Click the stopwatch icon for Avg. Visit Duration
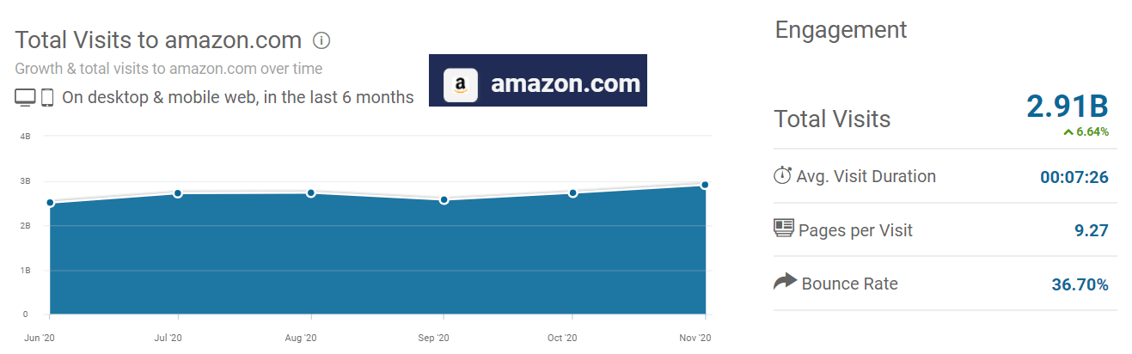Screen dimensions: 1132x354 tap(782, 175)
